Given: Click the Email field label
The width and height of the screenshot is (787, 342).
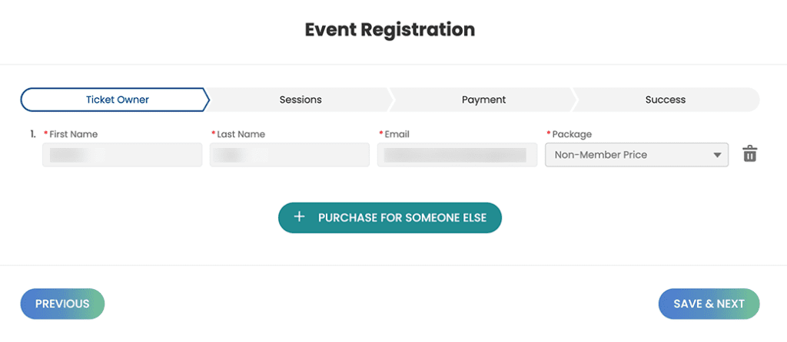Looking at the screenshot, I should 397,134.
